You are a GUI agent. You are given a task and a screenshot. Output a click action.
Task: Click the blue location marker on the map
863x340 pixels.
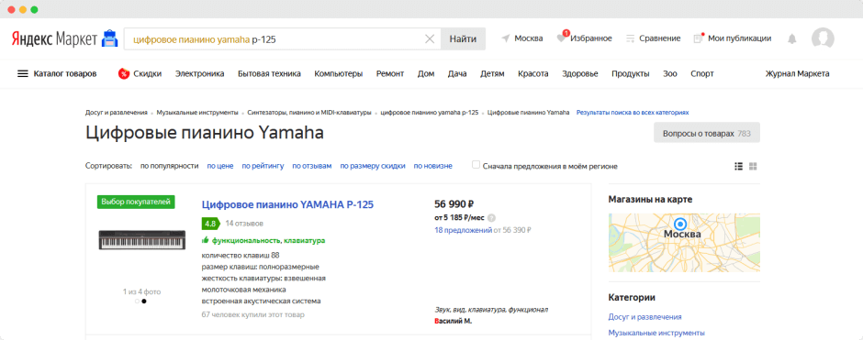[x=680, y=224]
